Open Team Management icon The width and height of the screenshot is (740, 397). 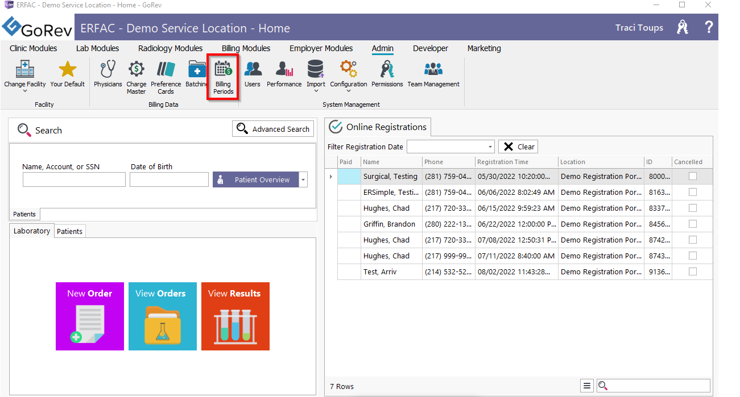(x=433, y=70)
